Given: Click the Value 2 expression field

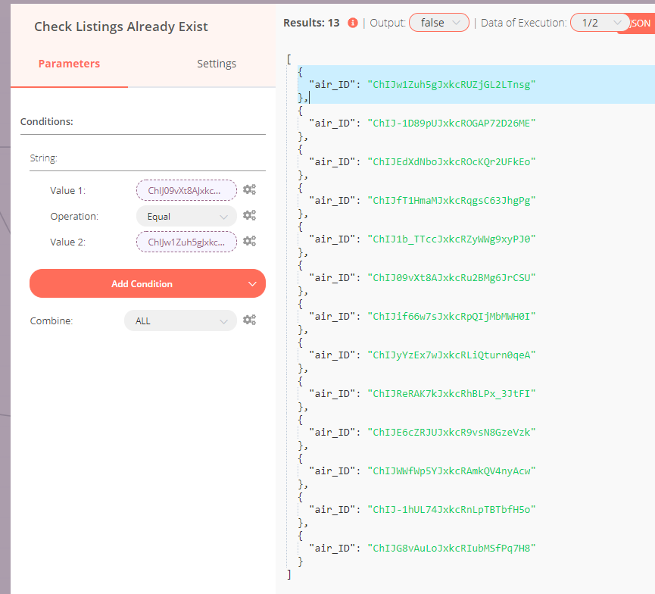Looking at the screenshot, I should (x=186, y=242).
